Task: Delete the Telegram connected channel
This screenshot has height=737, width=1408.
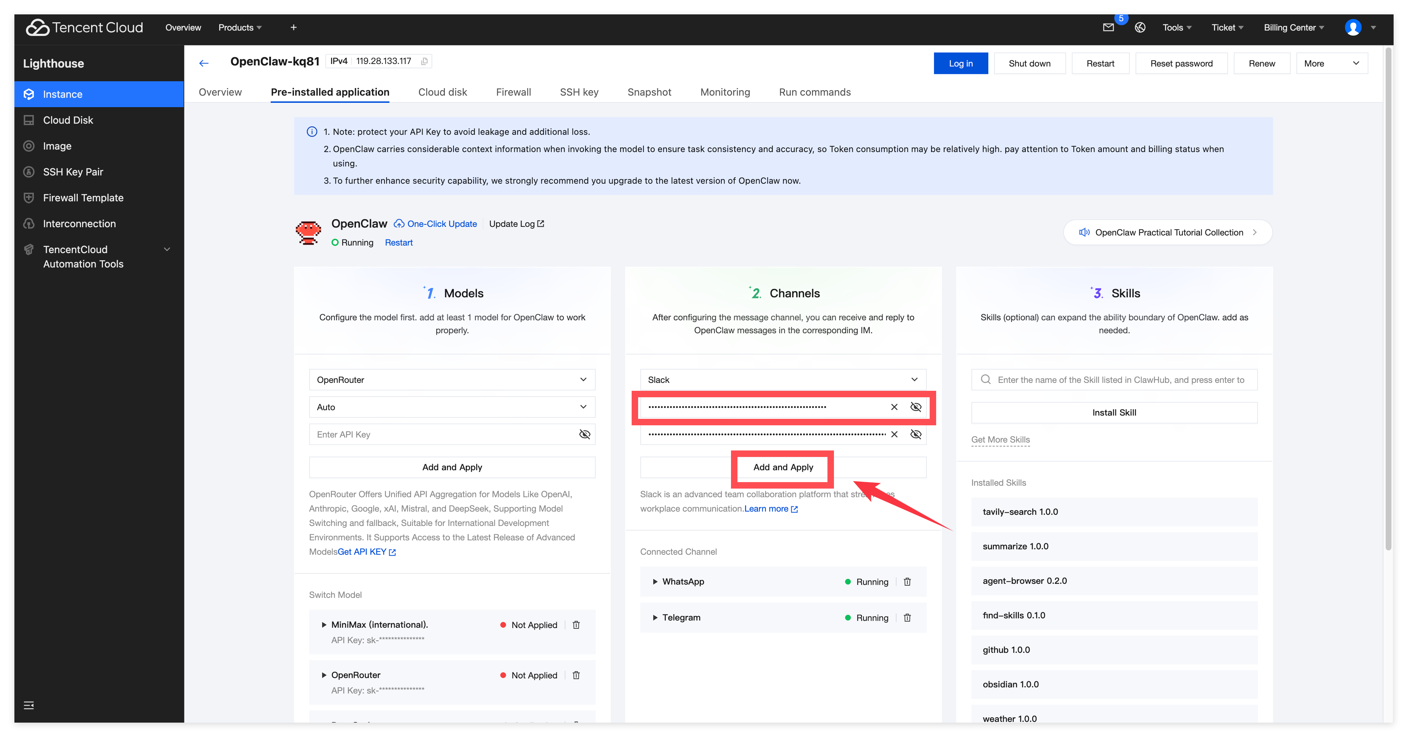Action: (x=907, y=617)
